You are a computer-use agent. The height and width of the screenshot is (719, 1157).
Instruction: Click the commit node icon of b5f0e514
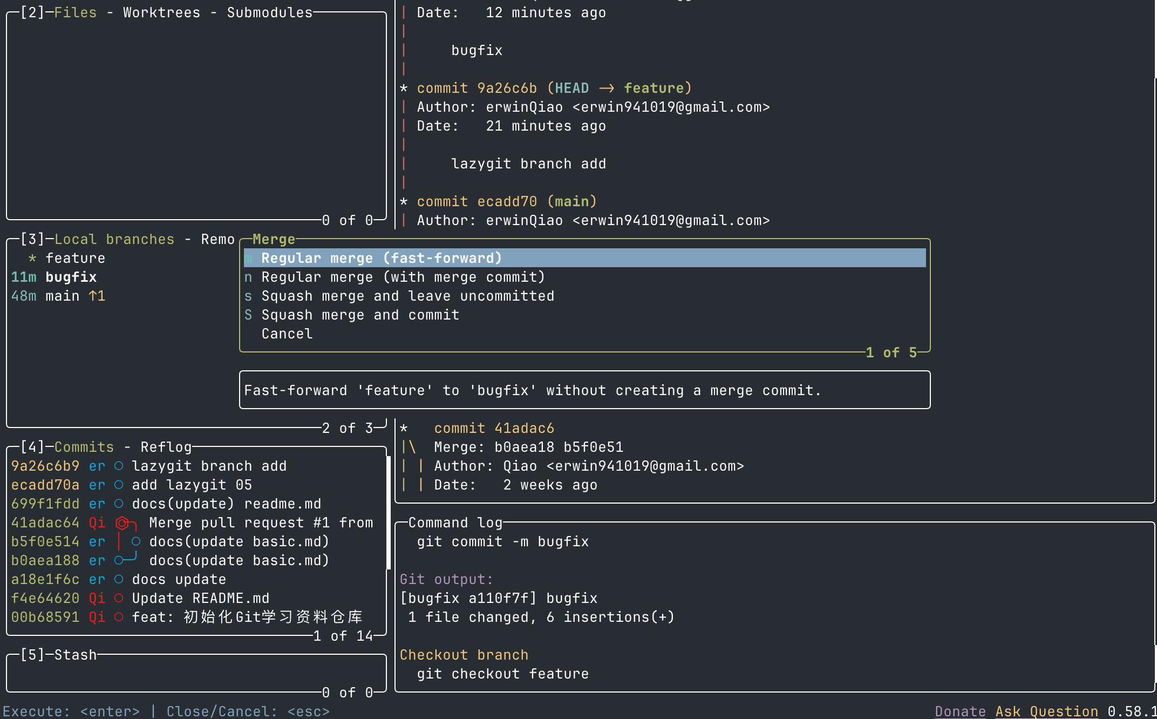point(136,541)
